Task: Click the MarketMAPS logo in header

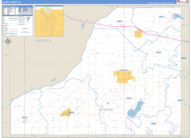Action: point(183,2)
